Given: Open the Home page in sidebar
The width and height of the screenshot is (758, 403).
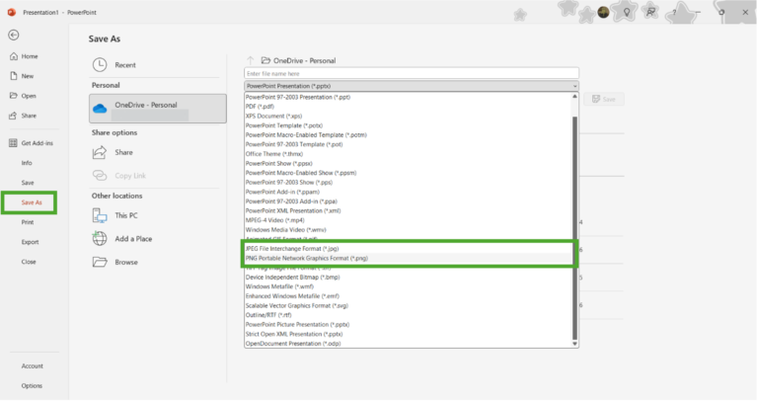Looking at the screenshot, I should (x=14, y=56).
